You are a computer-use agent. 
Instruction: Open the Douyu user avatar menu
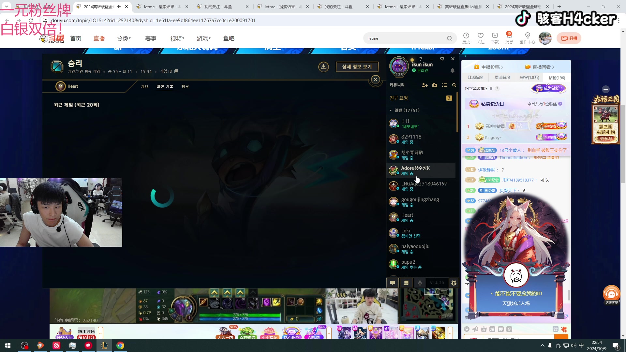[x=545, y=38]
